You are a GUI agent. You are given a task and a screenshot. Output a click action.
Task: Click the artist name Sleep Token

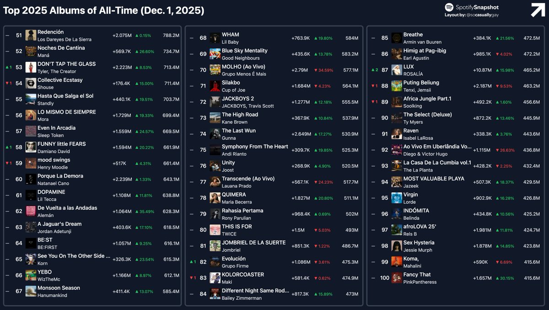50,135
